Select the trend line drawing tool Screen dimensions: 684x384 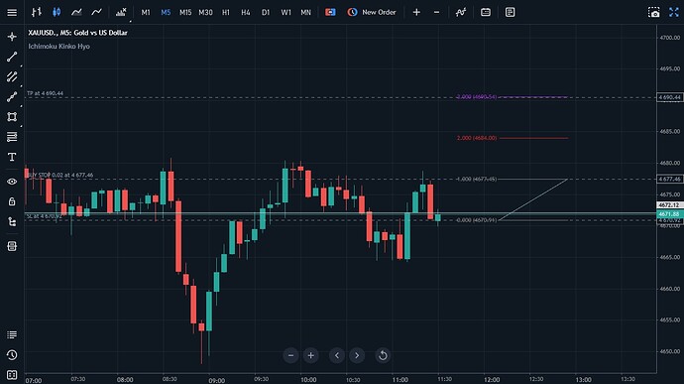tap(12, 57)
